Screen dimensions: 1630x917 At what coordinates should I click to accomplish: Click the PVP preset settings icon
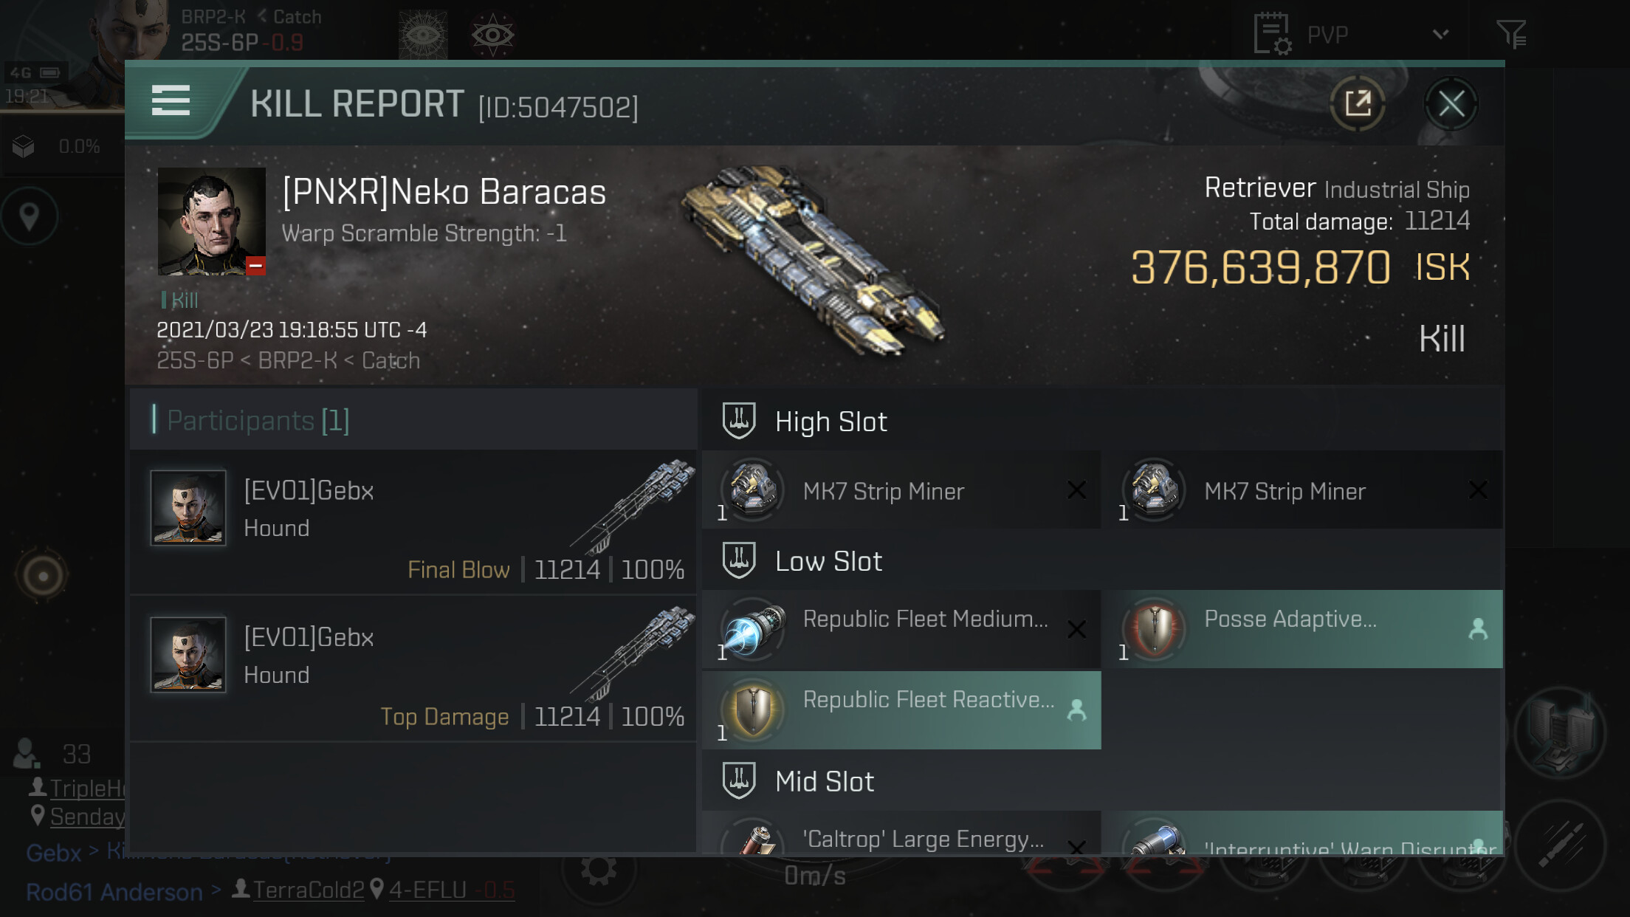pyautogui.click(x=1272, y=35)
